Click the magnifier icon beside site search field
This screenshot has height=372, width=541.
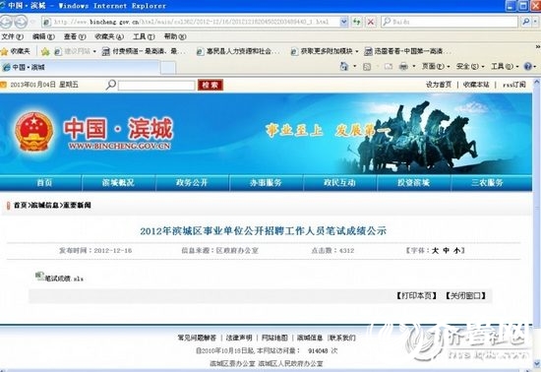coord(110,85)
